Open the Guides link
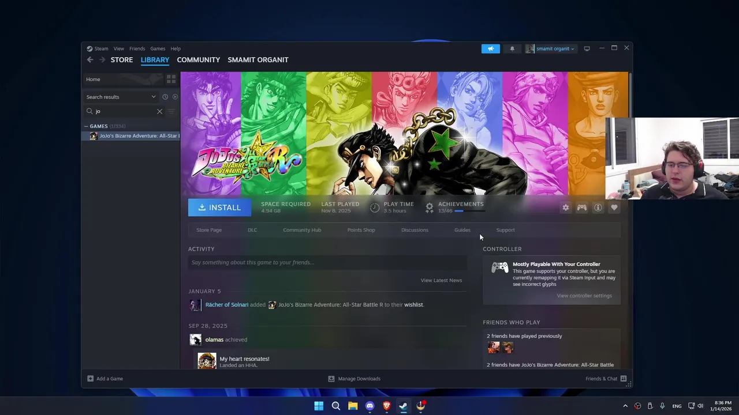Viewport: 739px width, 415px height. click(462, 230)
